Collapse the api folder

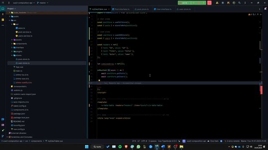tap(12, 24)
